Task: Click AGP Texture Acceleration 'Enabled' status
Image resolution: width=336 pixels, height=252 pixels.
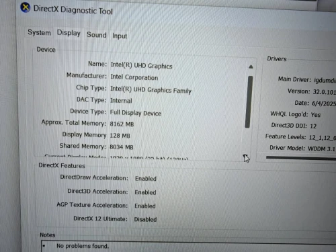Action: 145,206
